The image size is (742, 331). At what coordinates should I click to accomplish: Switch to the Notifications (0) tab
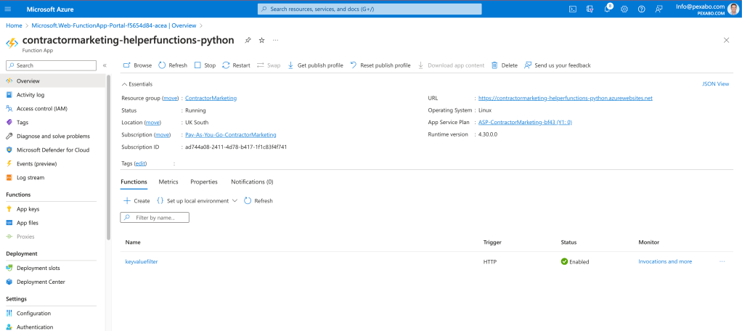tap(252, 181)
